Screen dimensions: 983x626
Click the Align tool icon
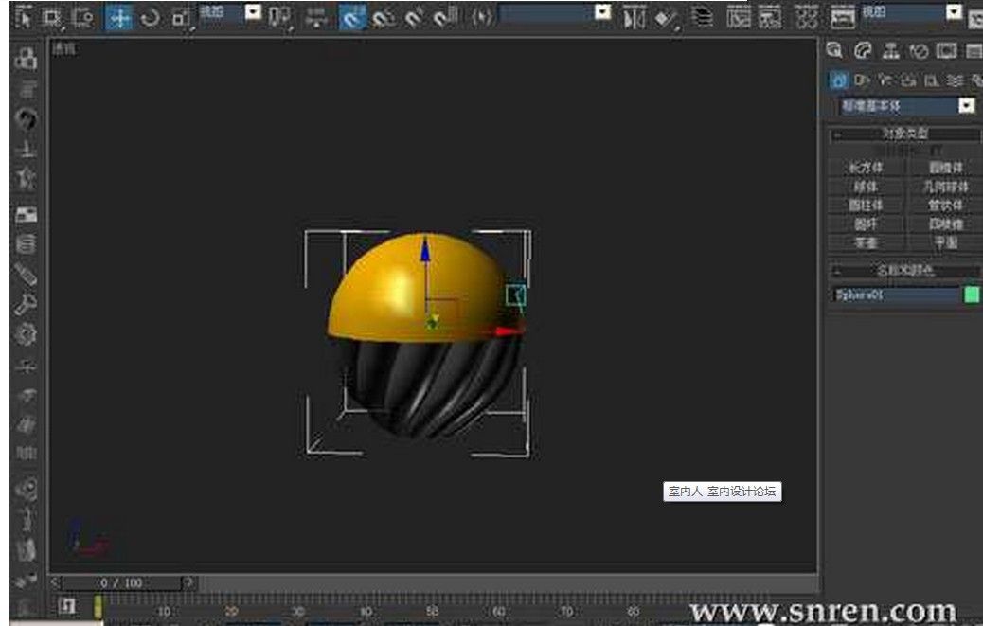(x=666, y=18)
